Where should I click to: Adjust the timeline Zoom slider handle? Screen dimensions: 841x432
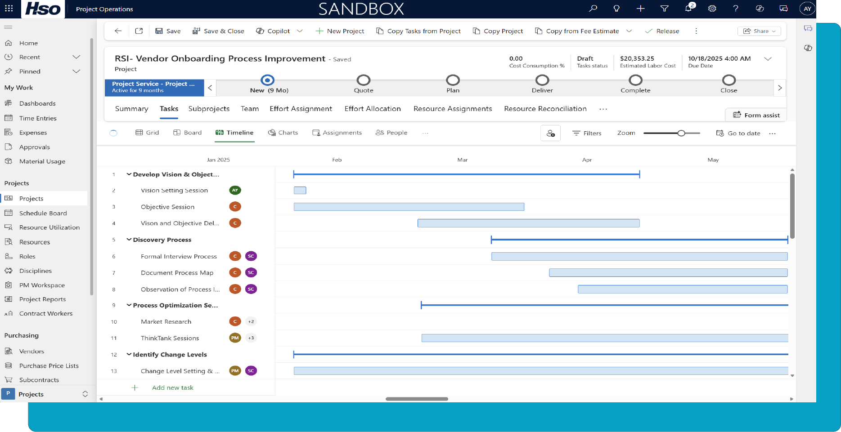pos(681,133)
